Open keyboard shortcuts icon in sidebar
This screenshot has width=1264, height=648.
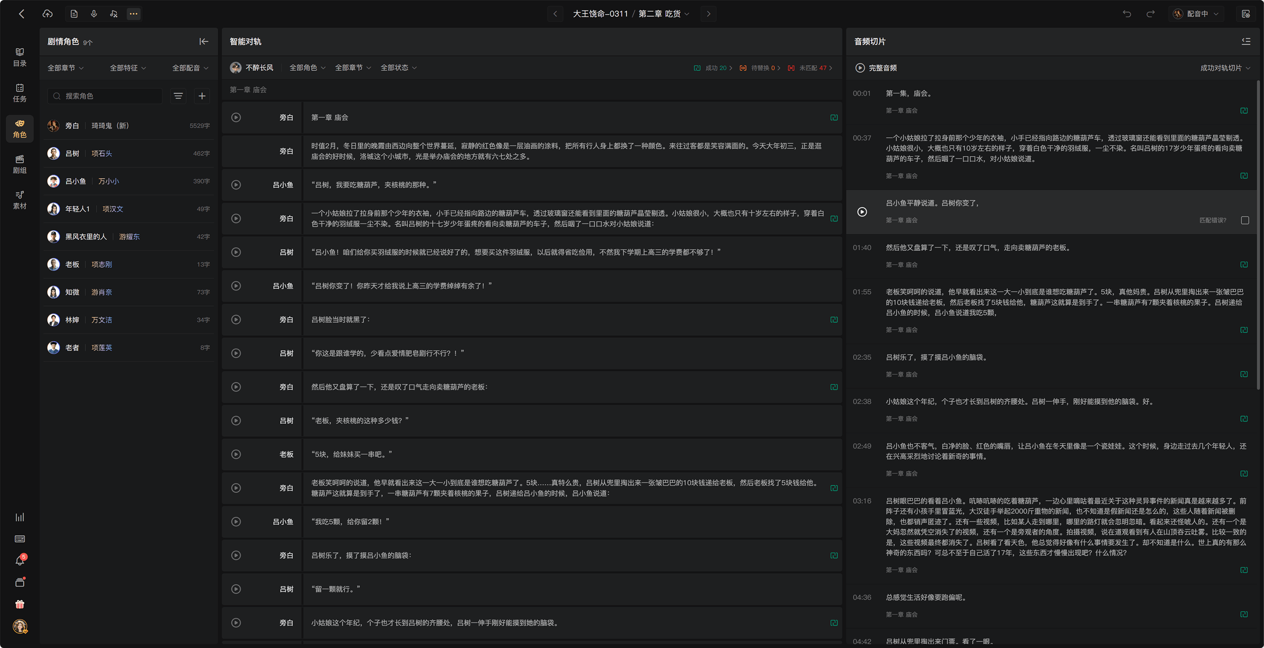coord(20,539)
